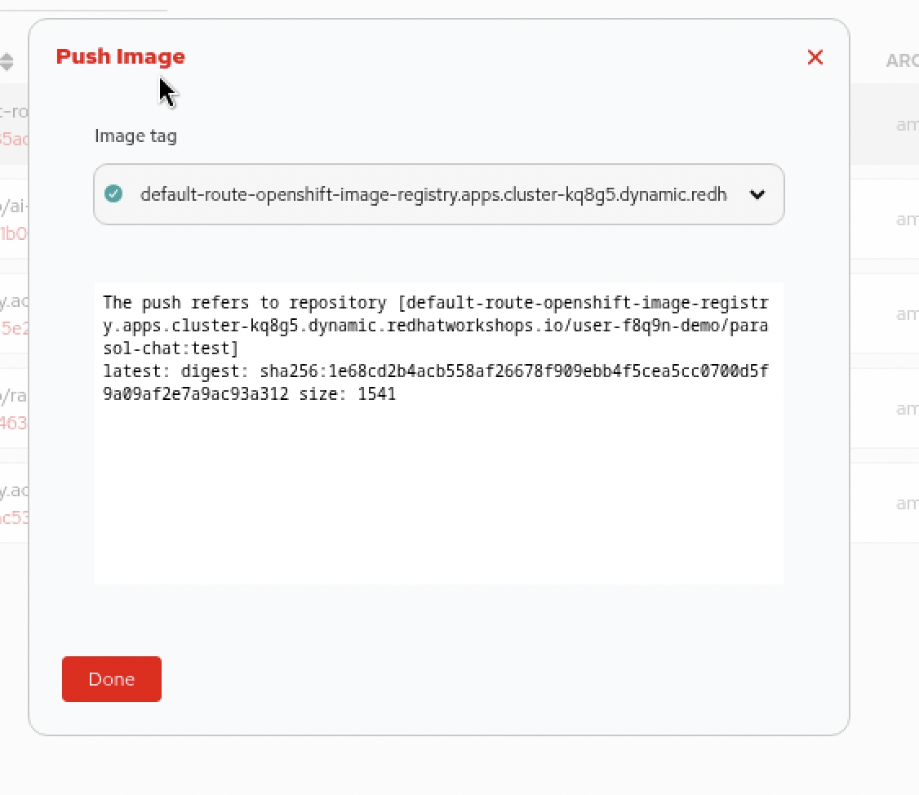919x795 pixels.
Task: Open the red image ID link '1b0'
Action: tap(14, 233)
